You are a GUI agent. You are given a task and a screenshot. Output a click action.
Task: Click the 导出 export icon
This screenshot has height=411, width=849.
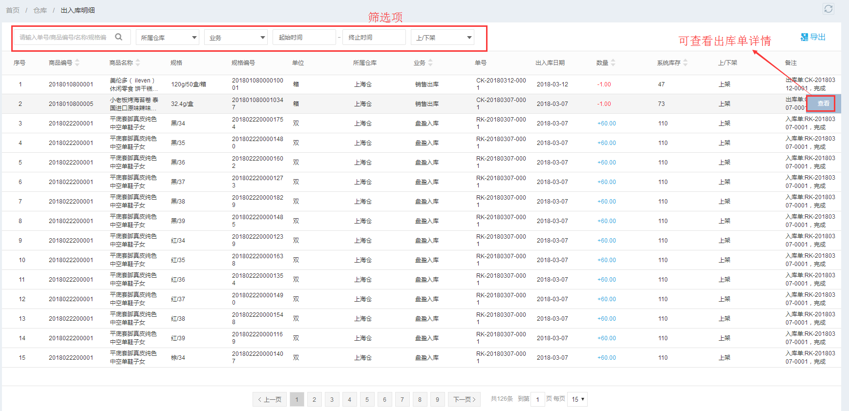[804, 37]
